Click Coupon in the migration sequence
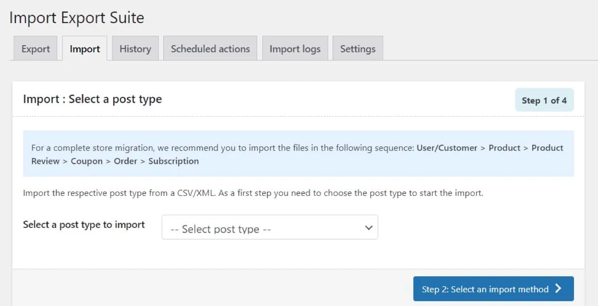This screenshot has height=306, width=598. [87, 161]
